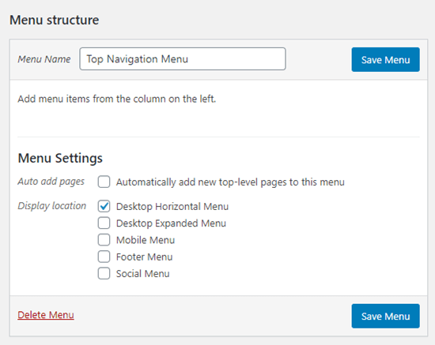The height and width of the screenshot is (345, 435).
Task: Click the Display location label
Action: [52, 206]
